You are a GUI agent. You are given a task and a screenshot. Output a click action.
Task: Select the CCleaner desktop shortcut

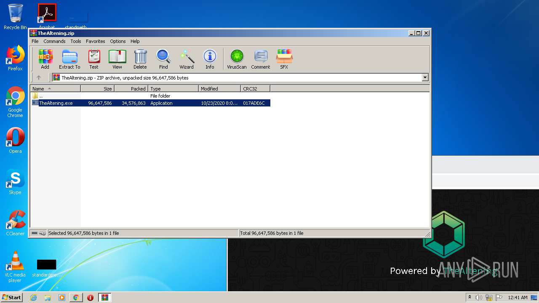(x=15, y=223)
